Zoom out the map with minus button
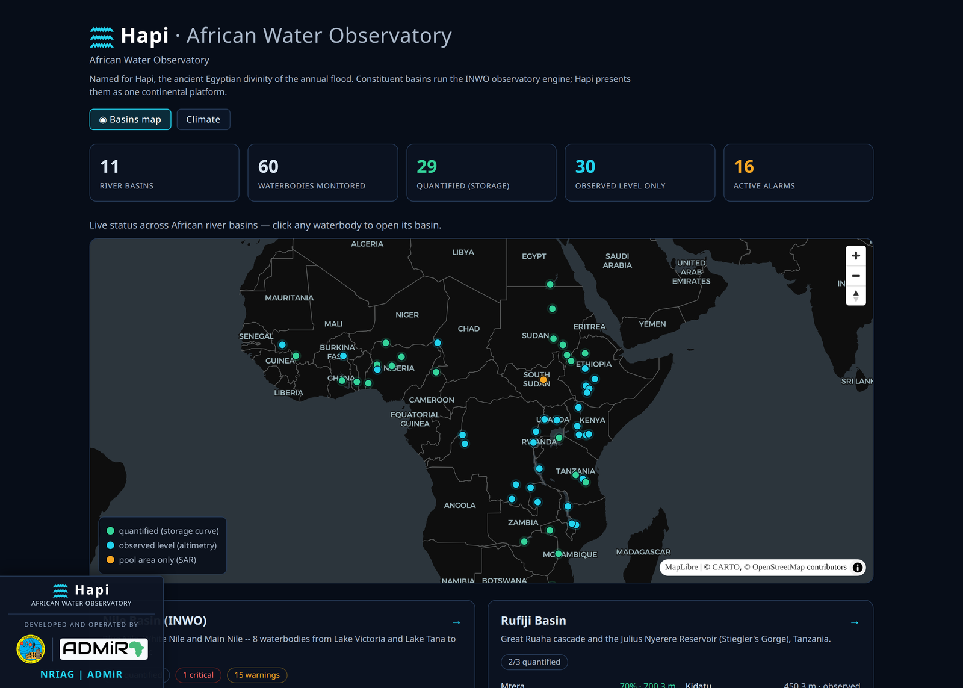This screenshot has width=963, height=688. click(855, 276)
